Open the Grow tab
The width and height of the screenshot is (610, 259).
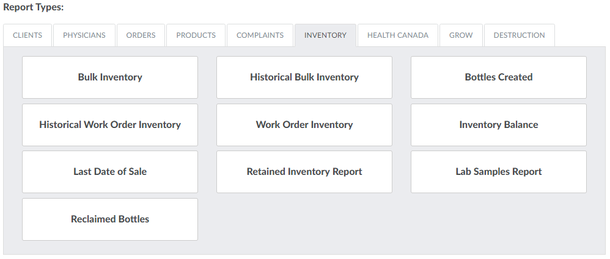click(x=461, y=35)
